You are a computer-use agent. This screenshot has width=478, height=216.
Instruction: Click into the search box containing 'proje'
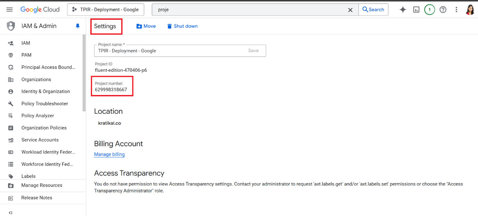(x=250, y=10)
